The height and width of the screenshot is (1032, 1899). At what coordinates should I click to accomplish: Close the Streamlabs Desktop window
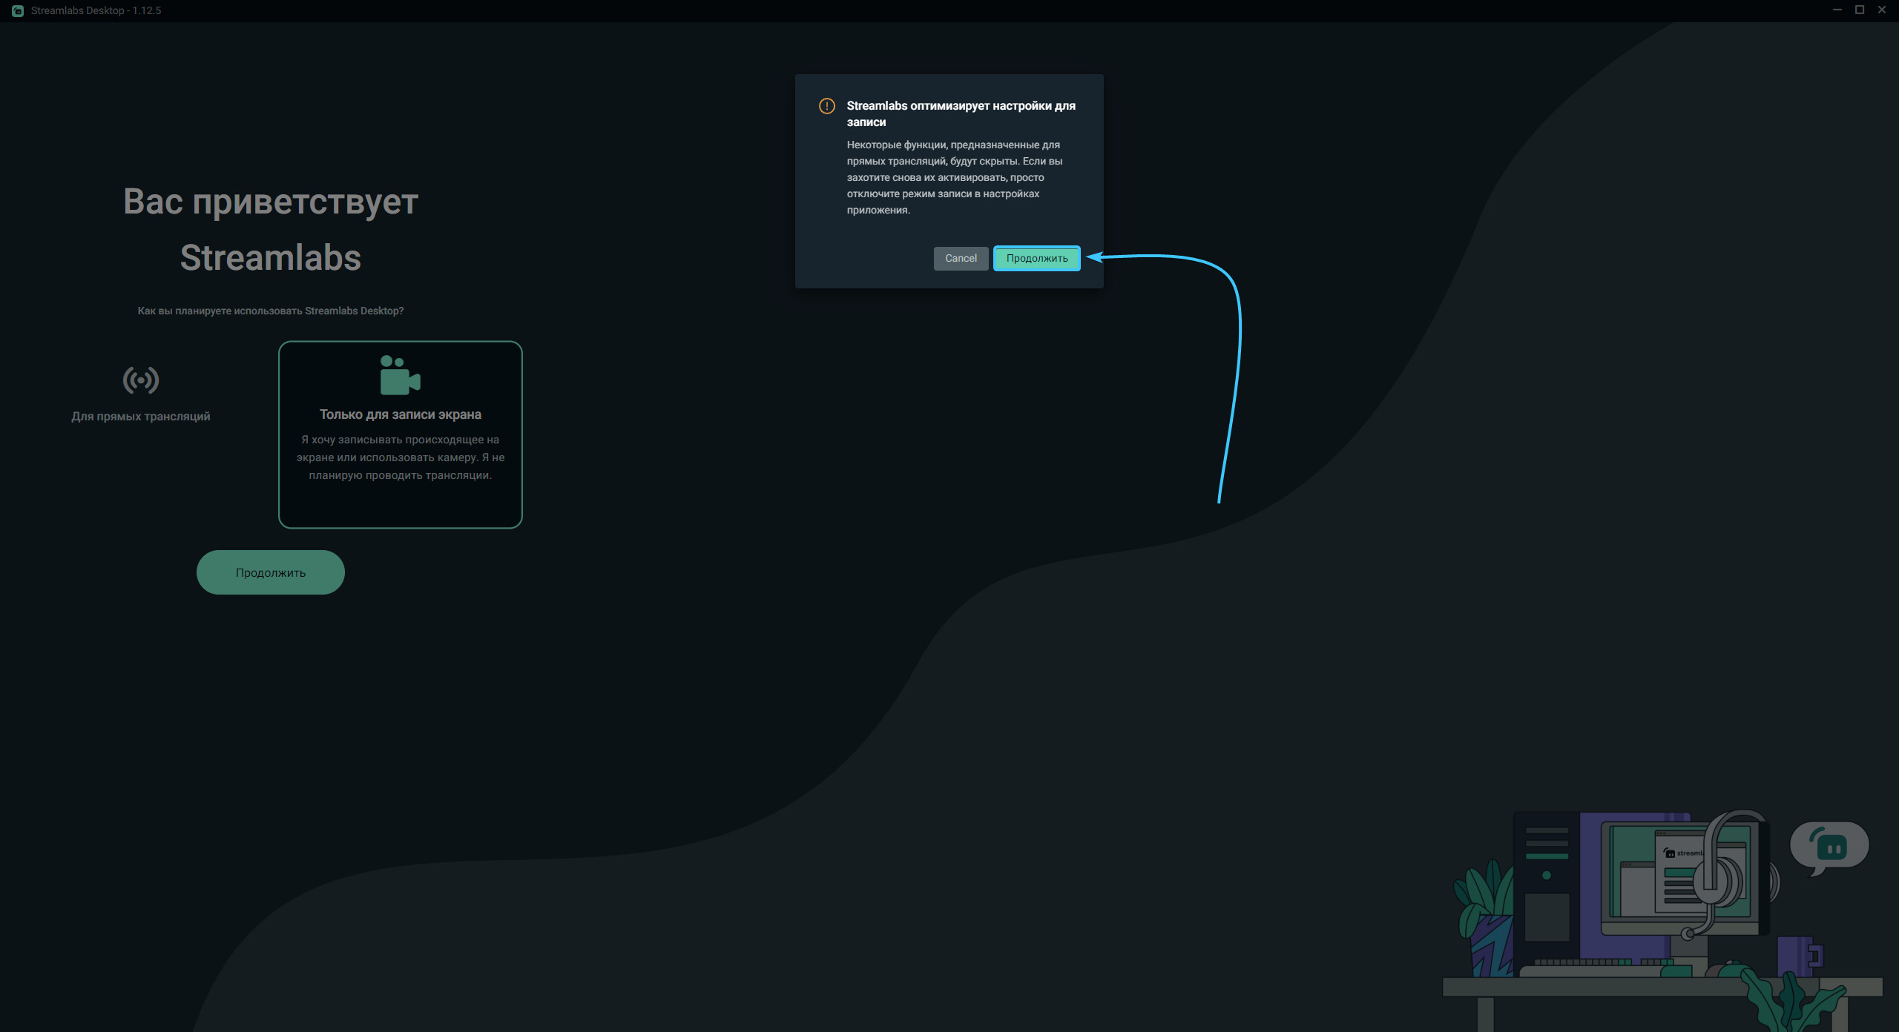pos(1882,10)
